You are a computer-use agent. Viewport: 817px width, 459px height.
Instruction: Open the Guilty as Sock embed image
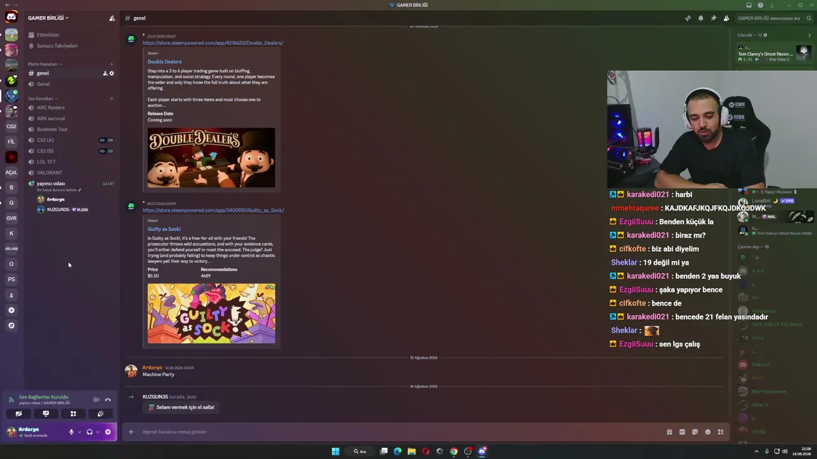point(211,314)
